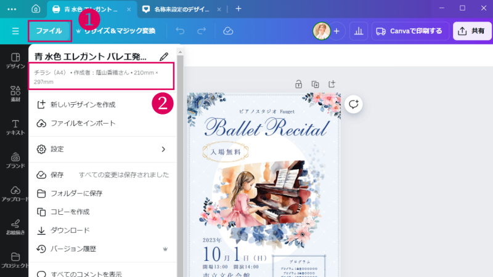Screen dimensions: 493x277
Task: Open the テキスト sidebar panel
Action: click(x=15, y=127)
